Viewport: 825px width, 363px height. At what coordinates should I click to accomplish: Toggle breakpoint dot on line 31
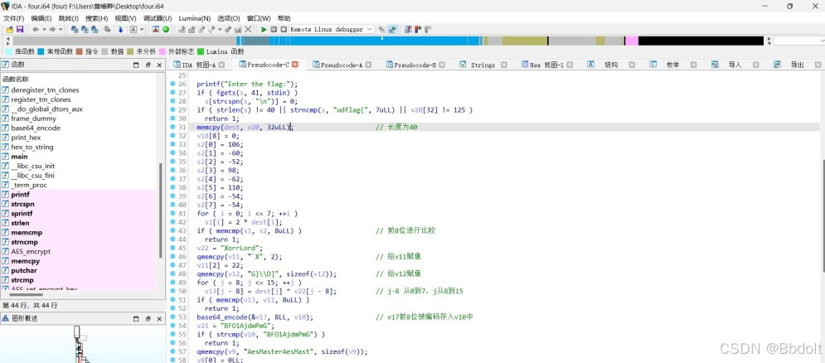click(x=172, y=127)
